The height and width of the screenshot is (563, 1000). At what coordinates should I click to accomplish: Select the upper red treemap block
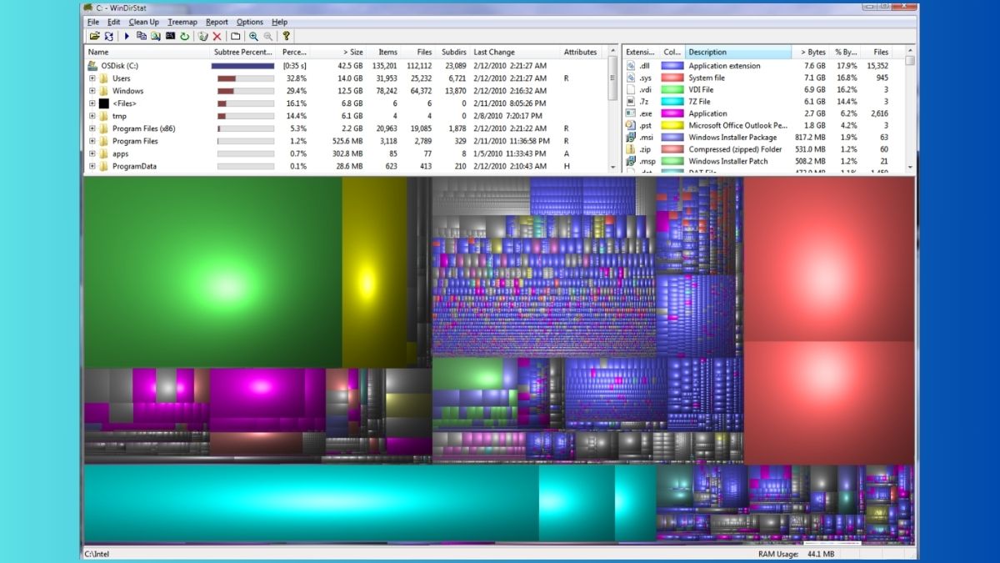pos(829,259)
